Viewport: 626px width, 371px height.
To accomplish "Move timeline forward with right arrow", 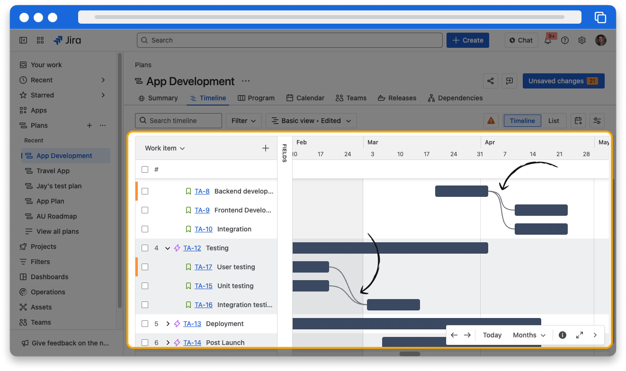I will point(467,335).
